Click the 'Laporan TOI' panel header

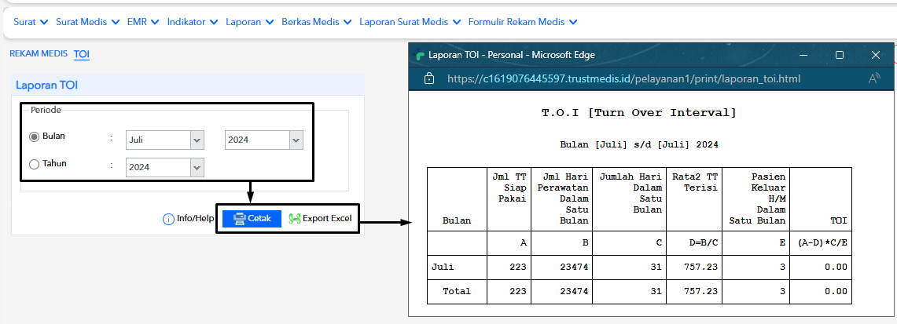pos(188,85)
